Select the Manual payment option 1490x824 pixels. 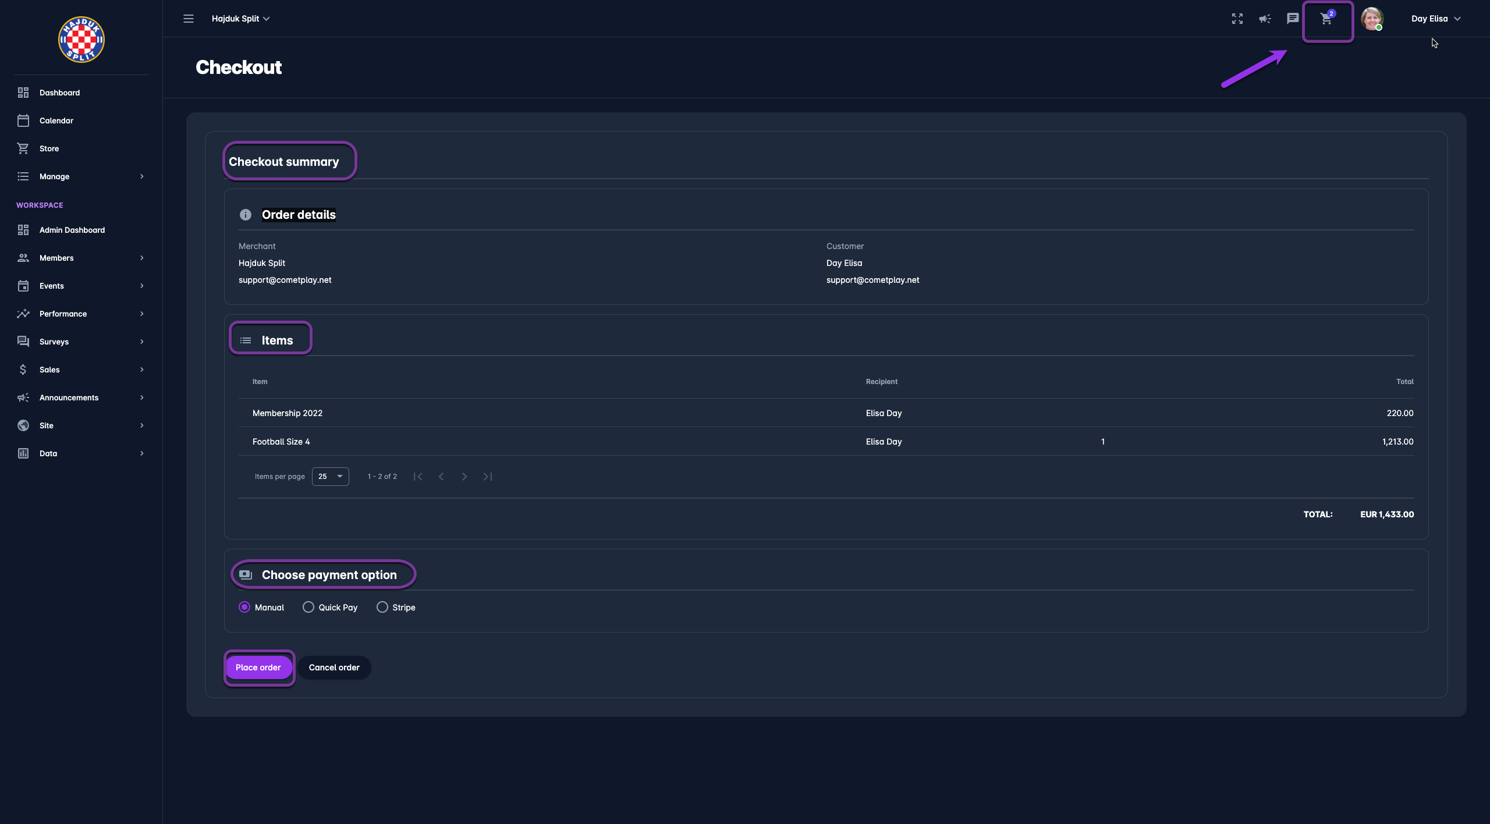coord(244,607)
